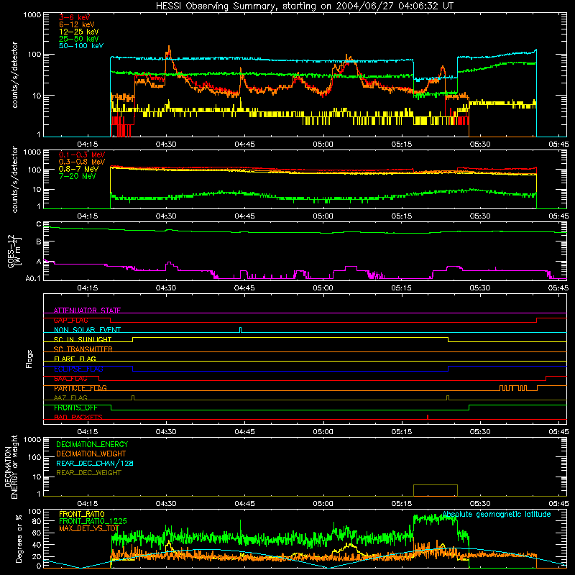Screen dimensions: 575x575
Task: Click the REAR_DEC_CHAN/128 legend entry
Action: point(95,464)
